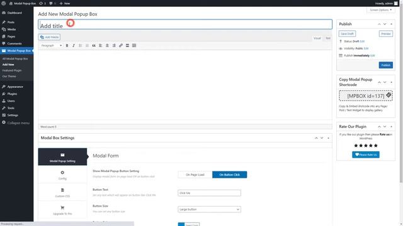Select On Button Click option
The image size is (403, 226).
pos(229,175)
